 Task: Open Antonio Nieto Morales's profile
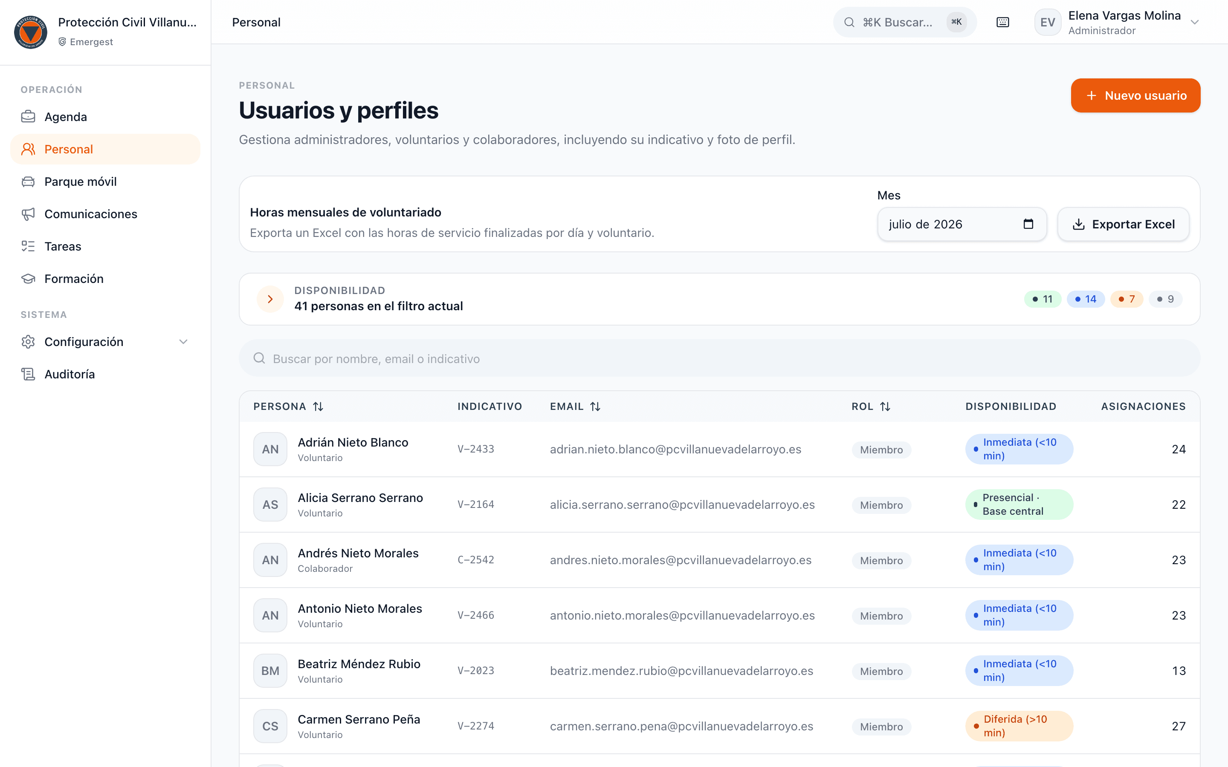[360, 608]
